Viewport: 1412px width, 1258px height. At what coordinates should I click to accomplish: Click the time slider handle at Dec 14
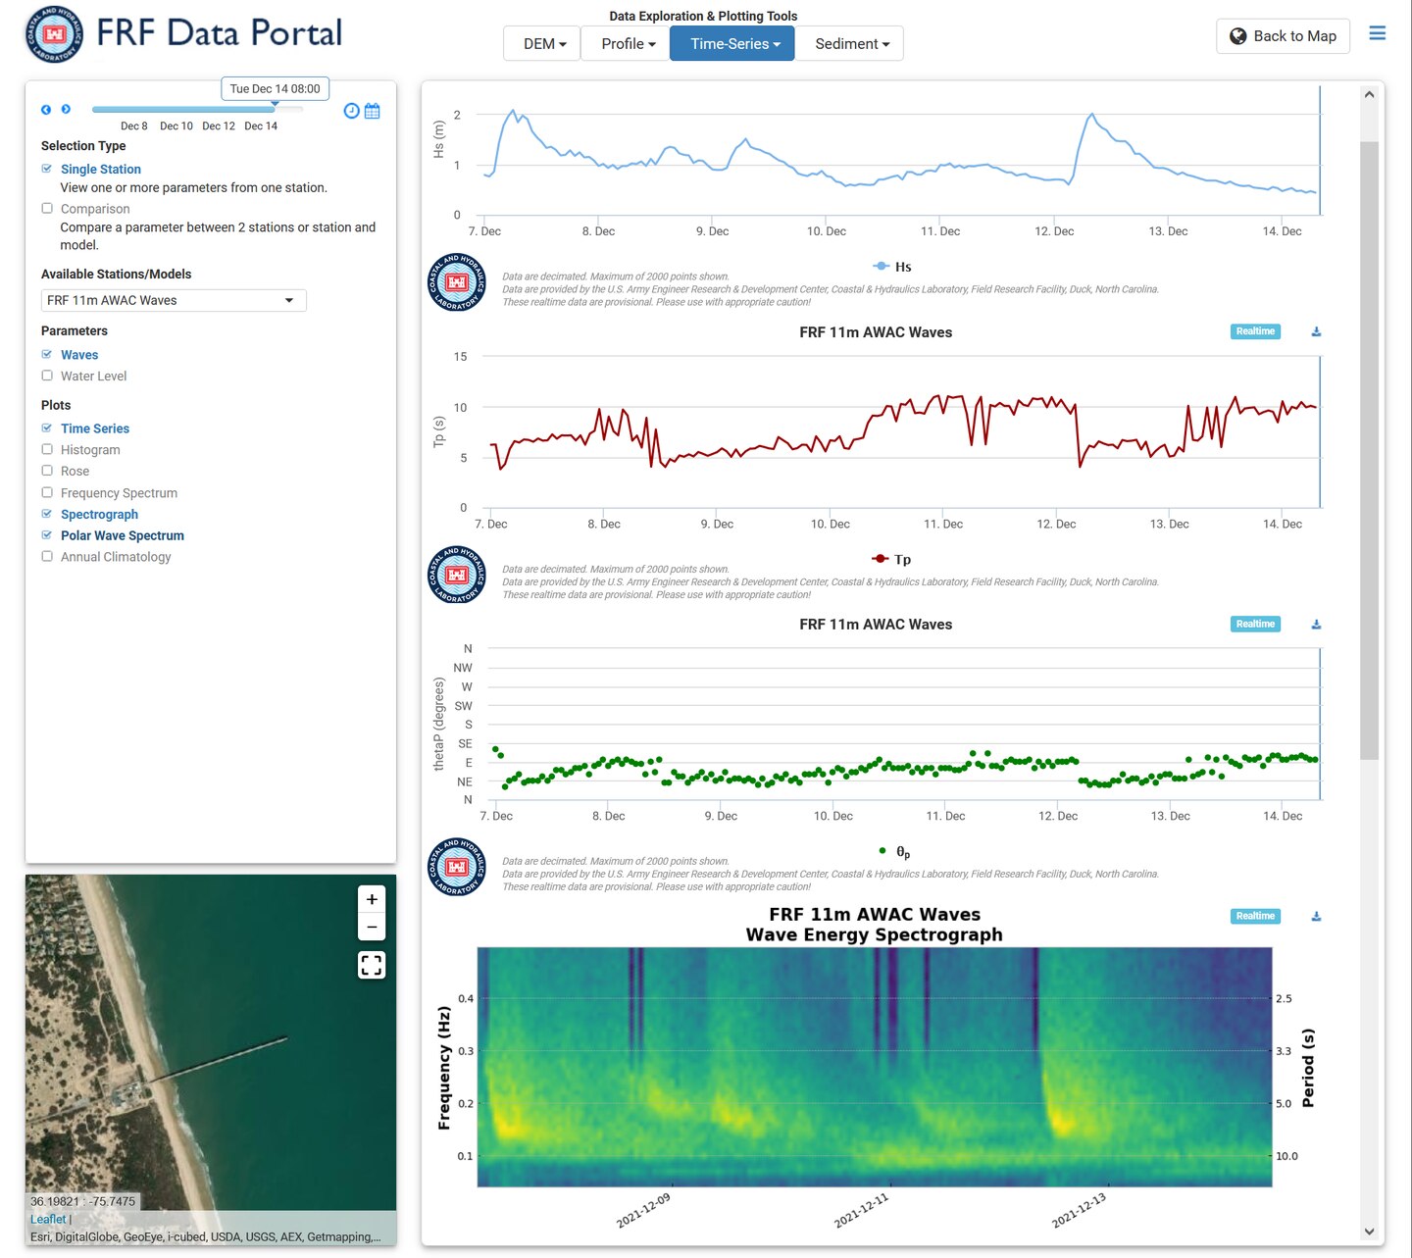[x=275, y=105]
